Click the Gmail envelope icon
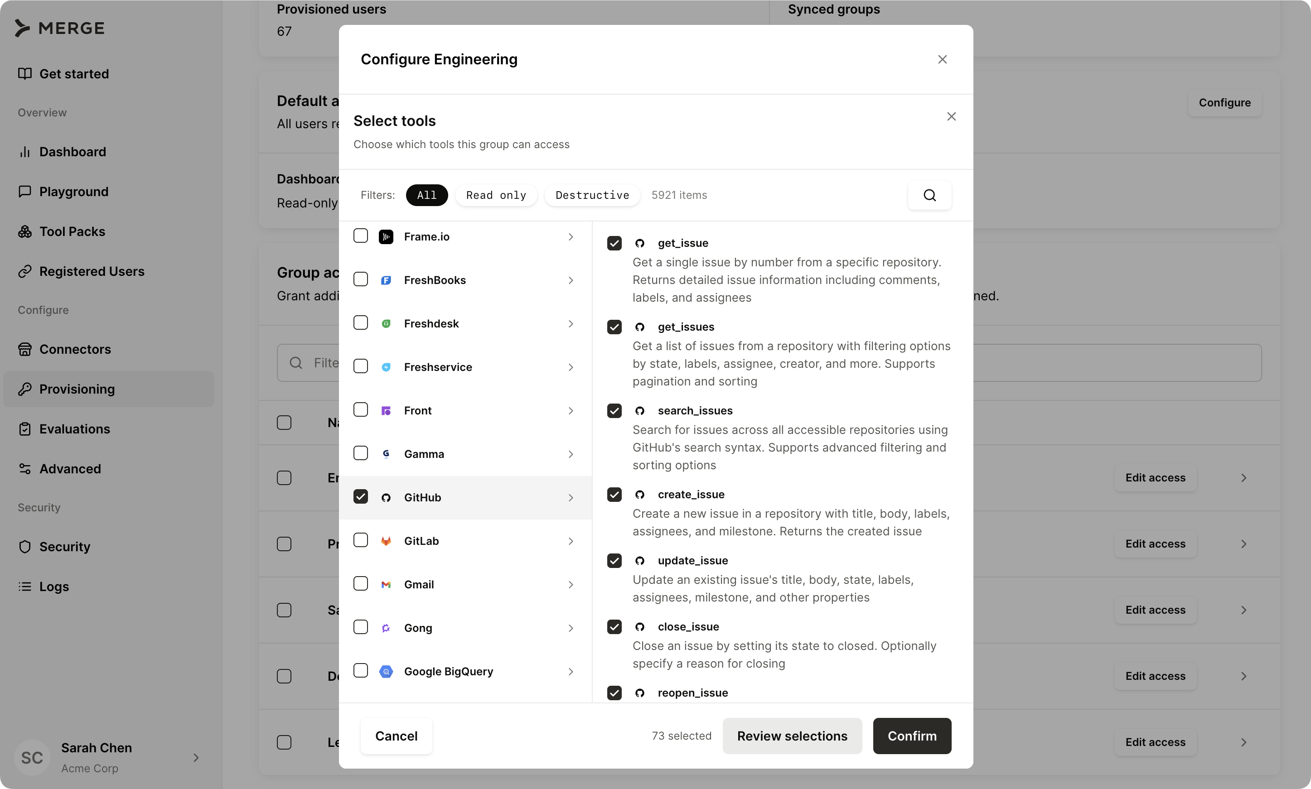The width and height of the screenshot is (1311, 789). (386, 585)
